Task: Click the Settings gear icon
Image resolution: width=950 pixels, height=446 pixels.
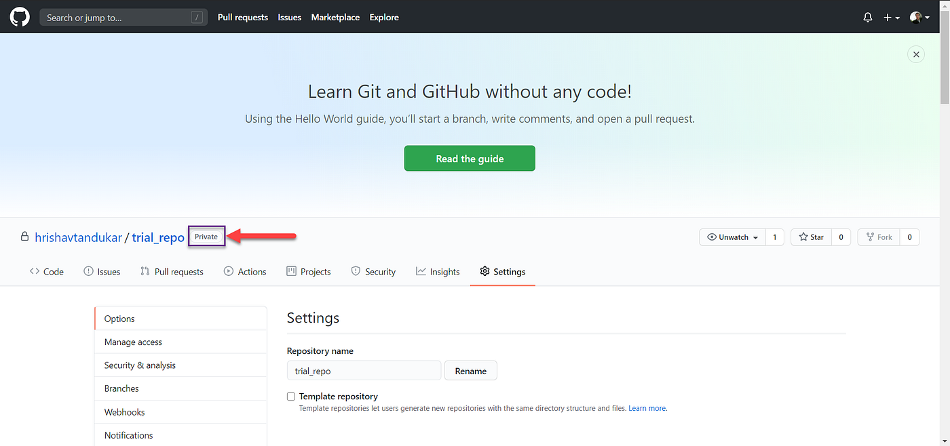Action: [484, 271]
